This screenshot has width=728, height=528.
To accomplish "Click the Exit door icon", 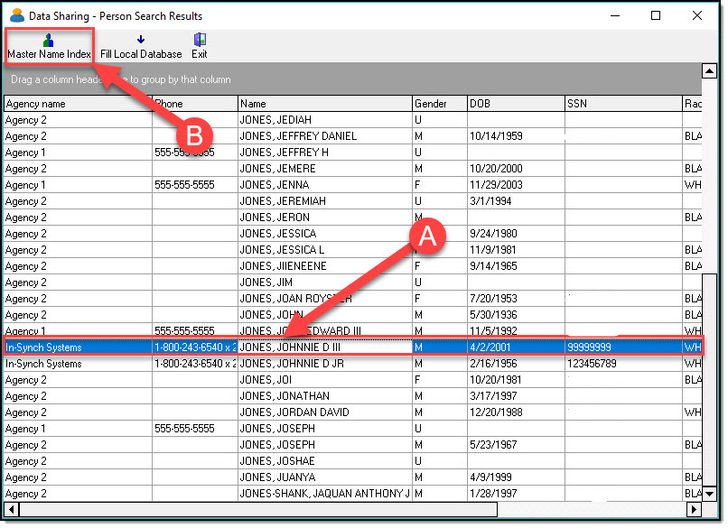I will tap(199, 40).
